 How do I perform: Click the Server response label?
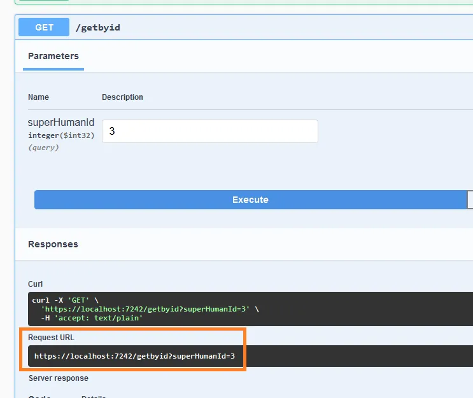59,378
